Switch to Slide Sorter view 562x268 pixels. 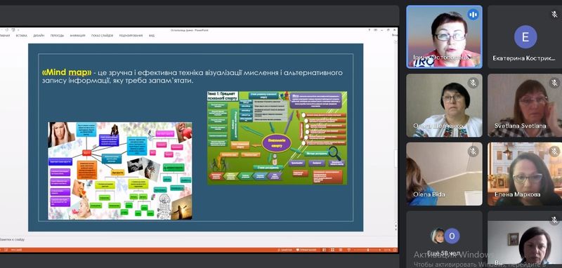pos(332,250)
